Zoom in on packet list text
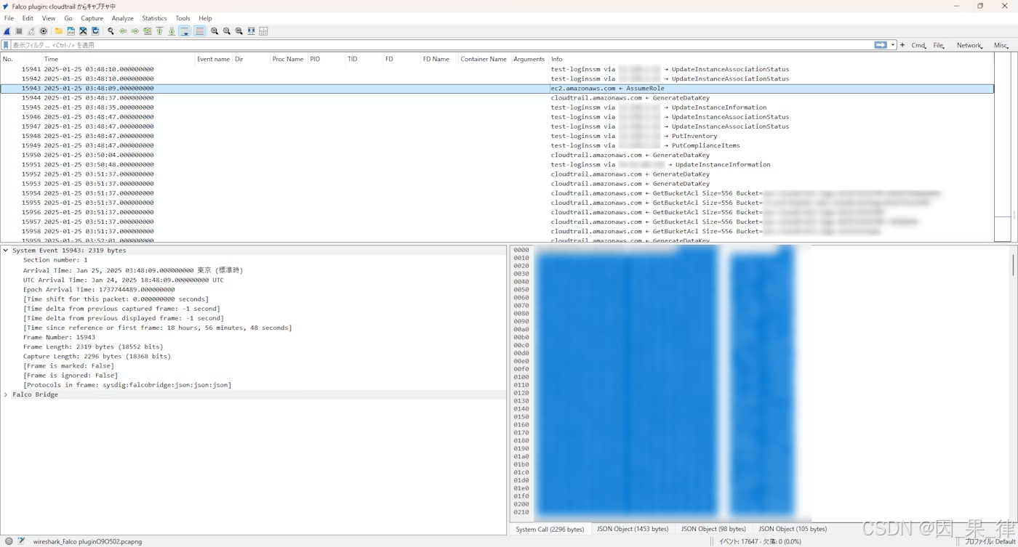The width and height of the screenshot is (1018, 547). [215, 31]
